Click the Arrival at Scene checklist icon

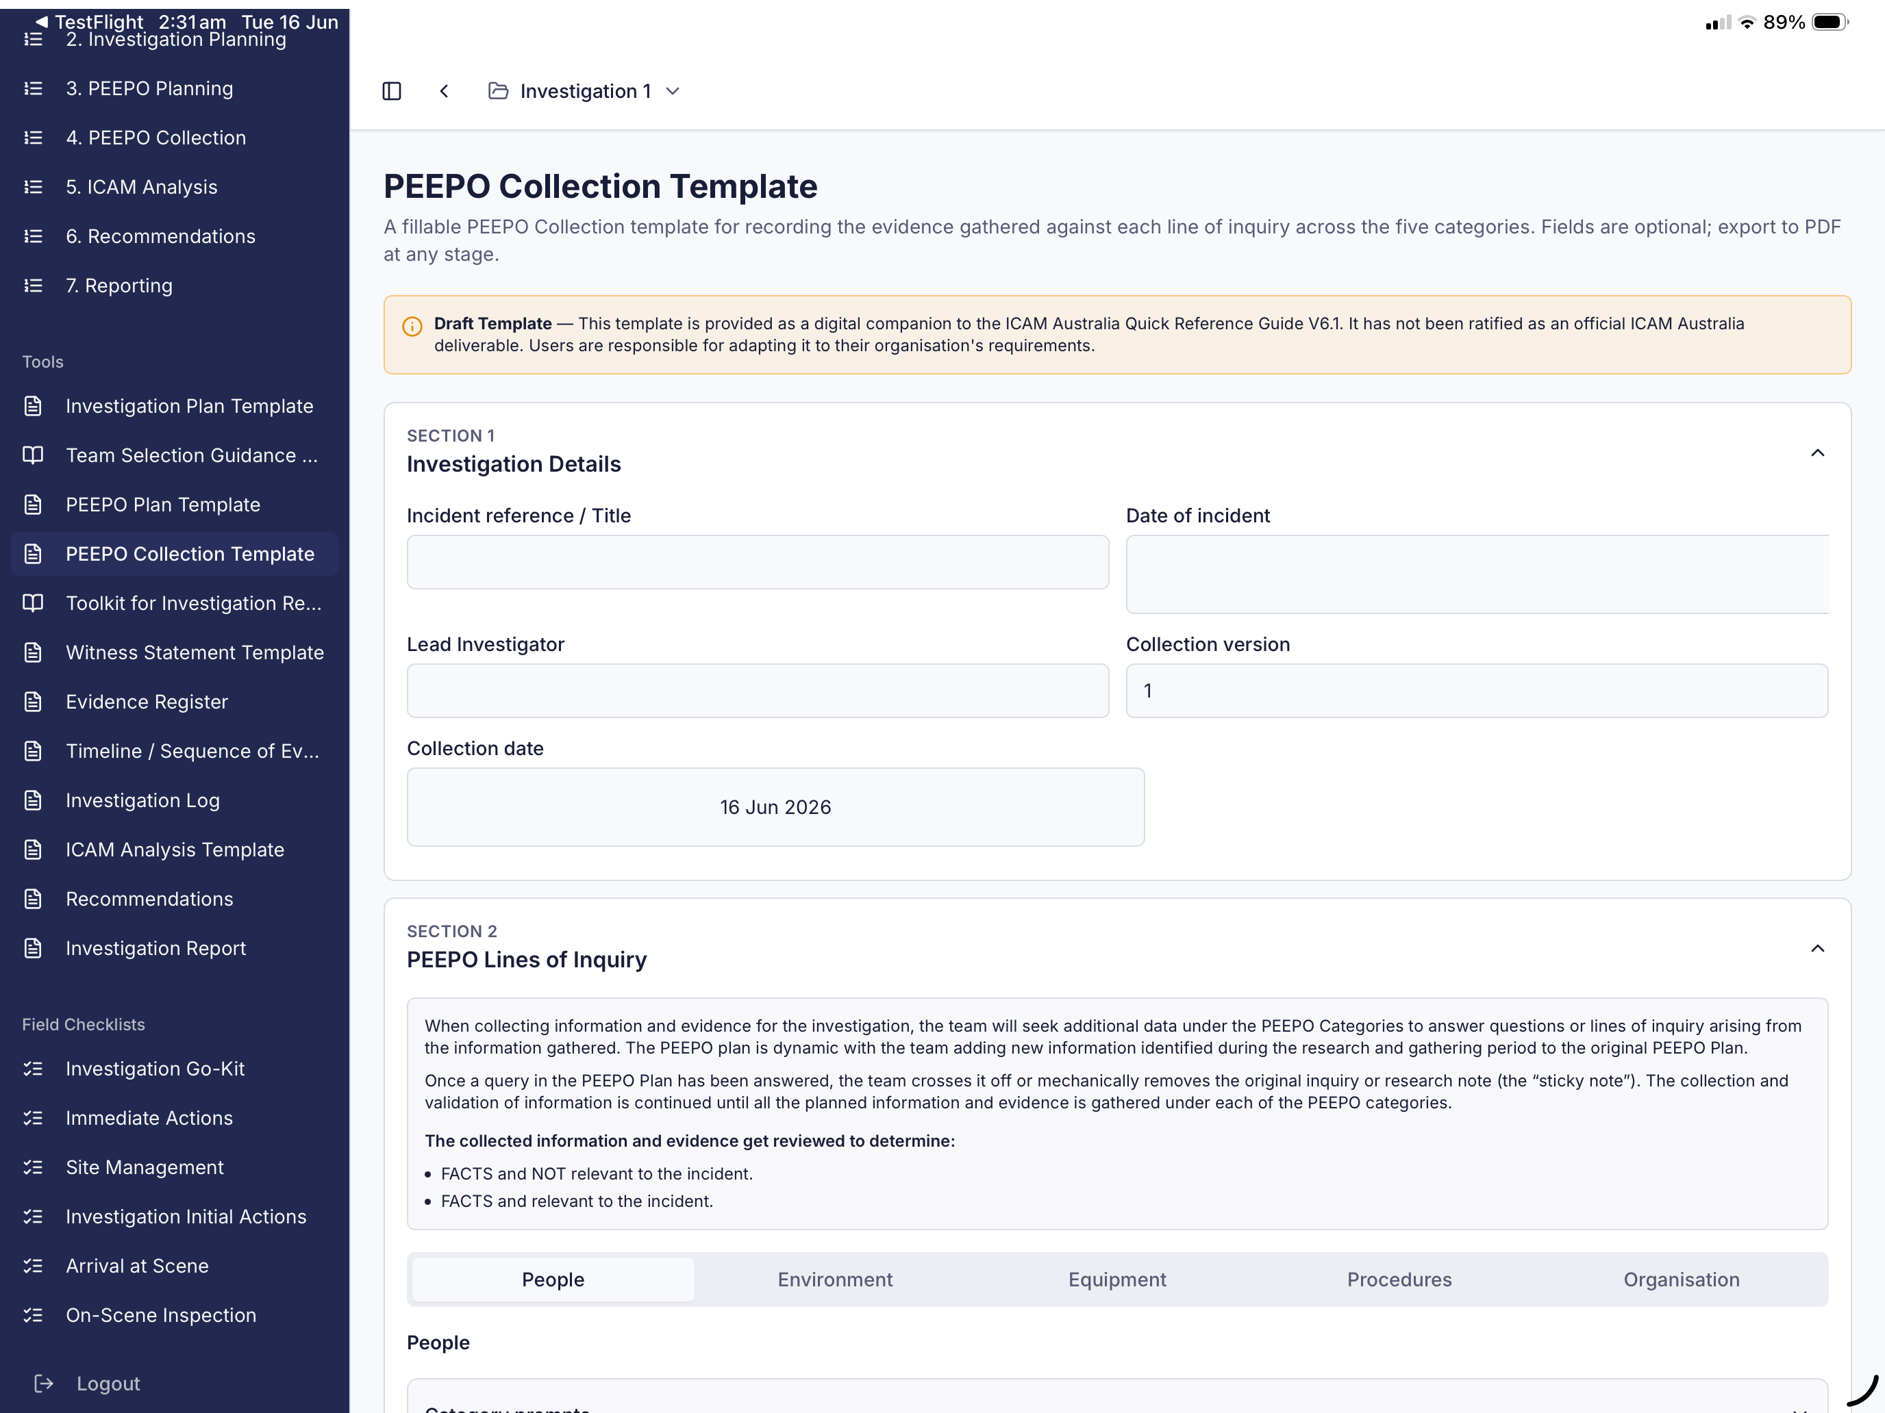pos(34,1266)
